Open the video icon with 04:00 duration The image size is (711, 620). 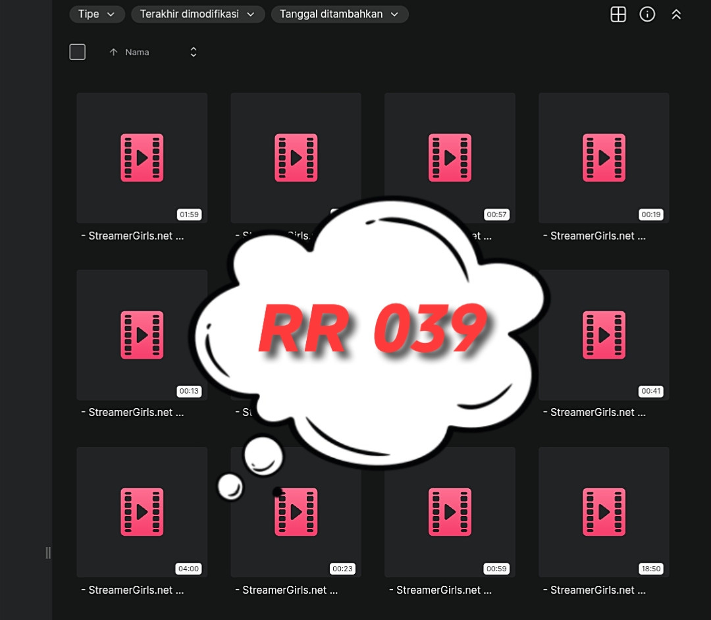(x=142, y=512)
